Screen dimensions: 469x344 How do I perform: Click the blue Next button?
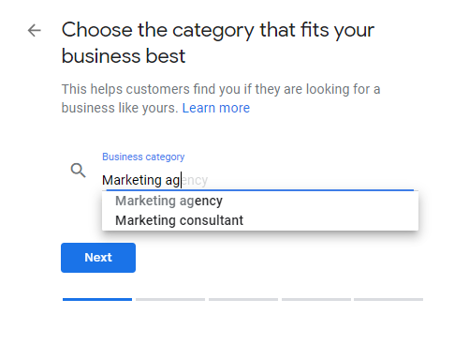[x=98, y=258]
